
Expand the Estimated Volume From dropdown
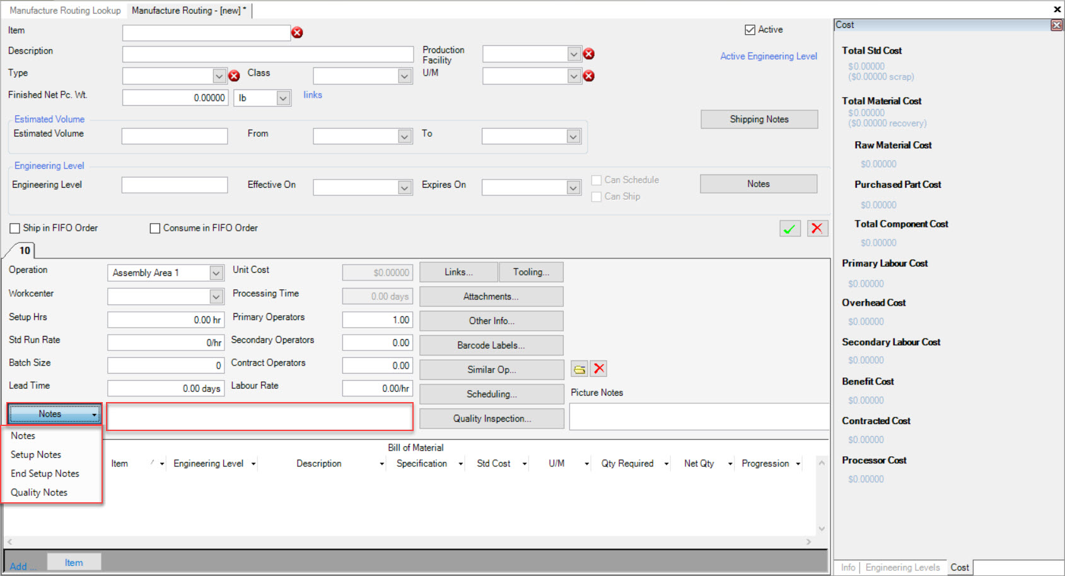tap(405, 136)
